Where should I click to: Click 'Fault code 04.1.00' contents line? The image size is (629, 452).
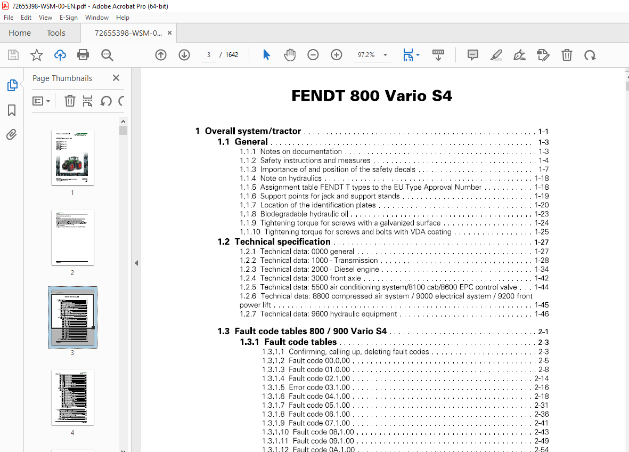pyautogui.click(x=405, y=396)
